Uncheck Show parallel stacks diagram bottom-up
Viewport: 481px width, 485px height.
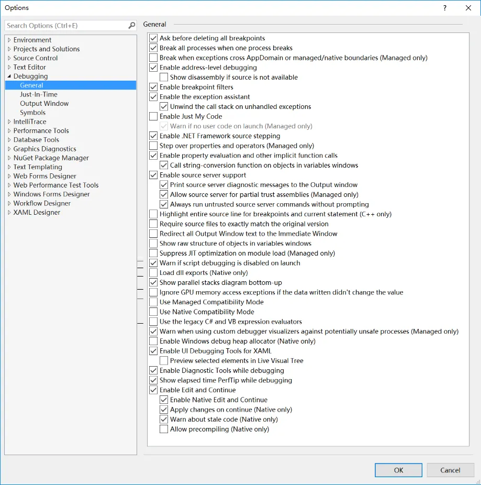coord(153,282)
